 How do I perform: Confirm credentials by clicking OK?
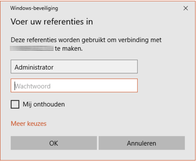(54, 143)
